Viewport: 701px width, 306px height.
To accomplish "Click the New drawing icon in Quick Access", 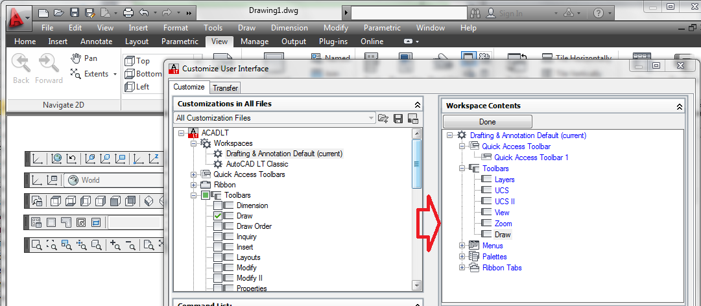I will [x=42, y=12].
